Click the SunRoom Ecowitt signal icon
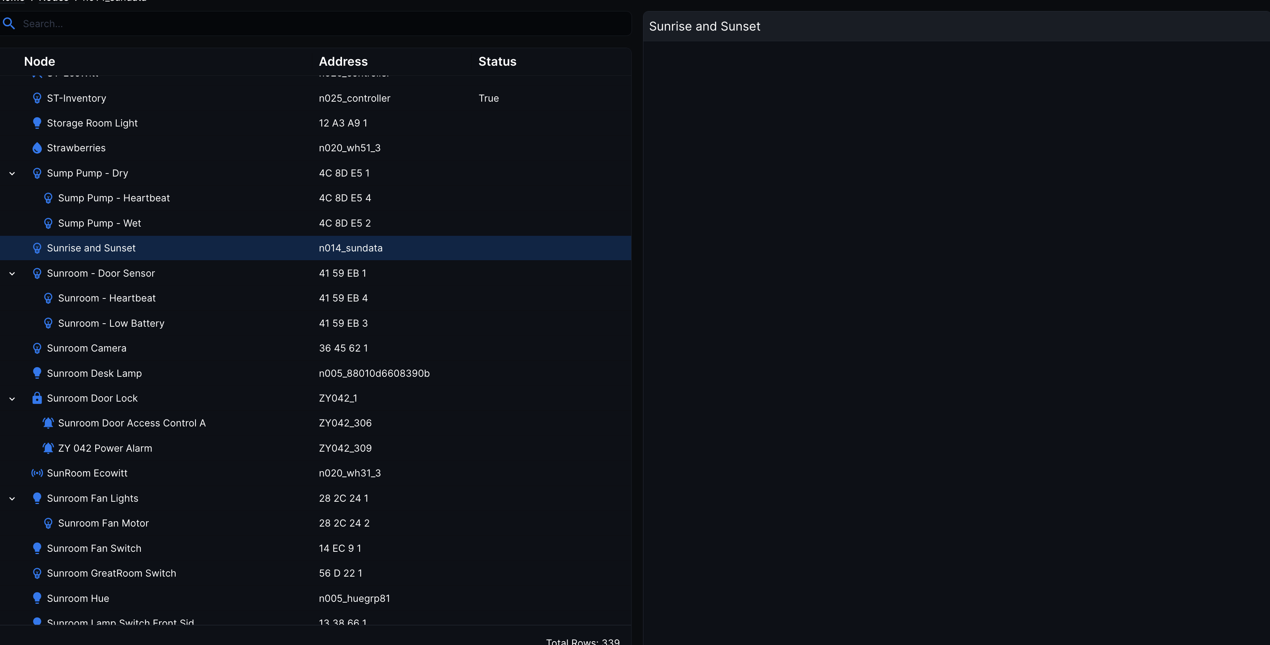1270x645 pixels. point(37,473)
